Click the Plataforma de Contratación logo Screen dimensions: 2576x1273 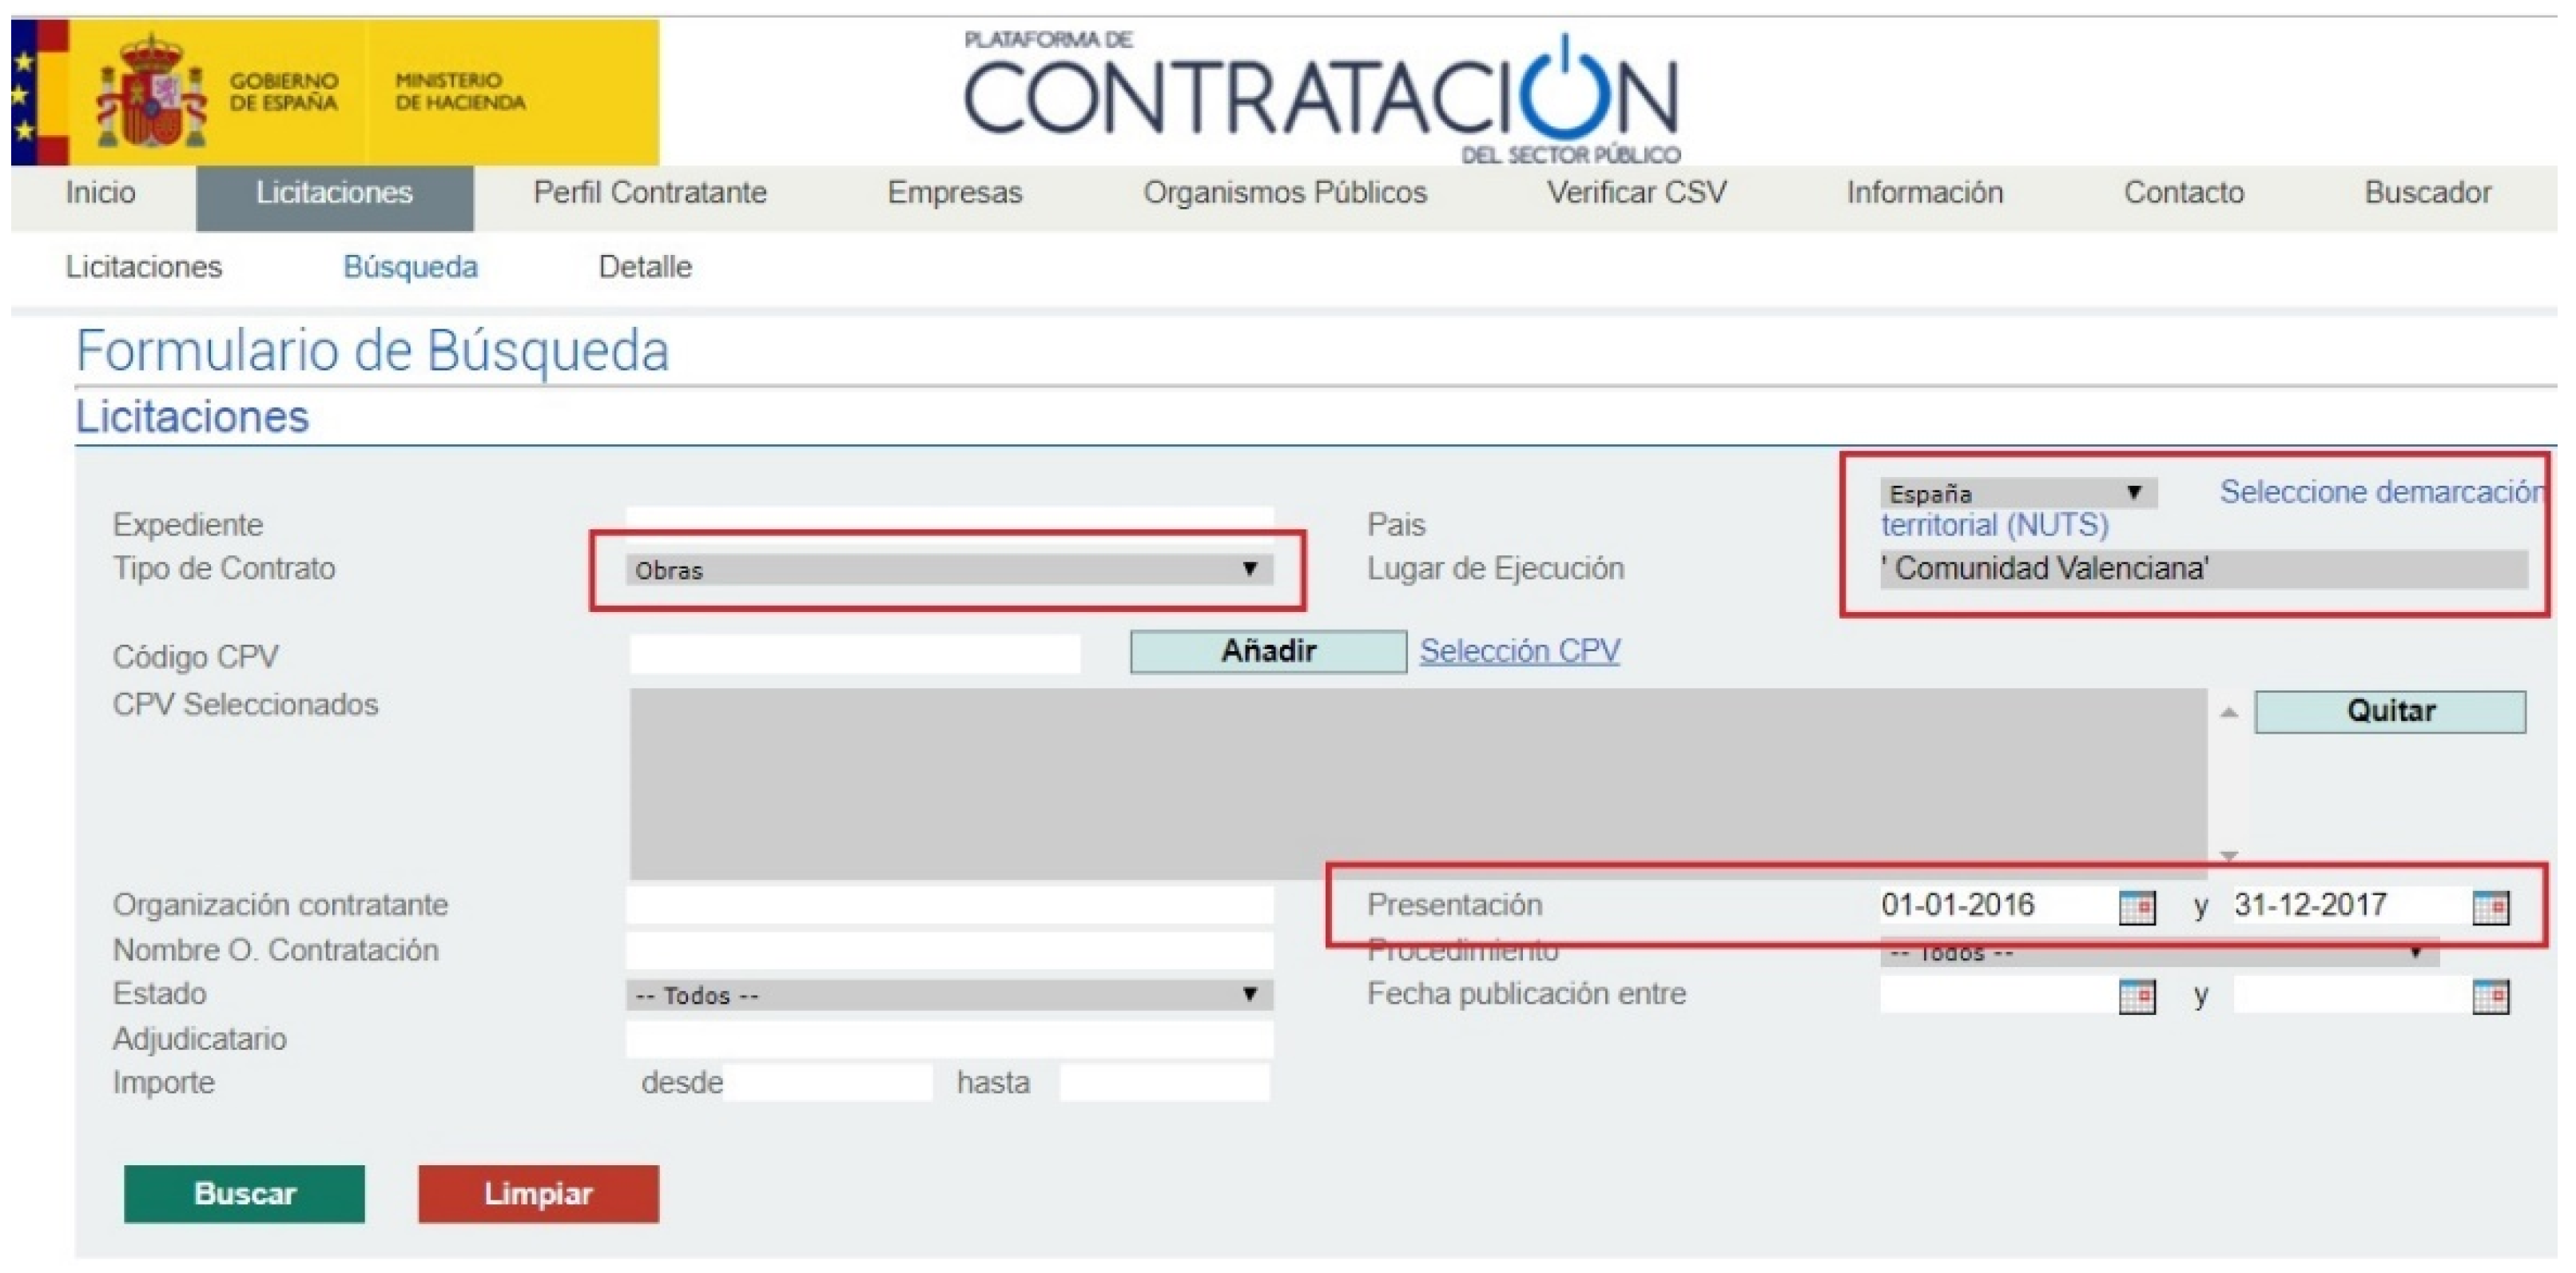point(1321,98)
